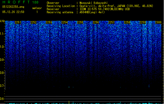This screenshot has width=164, height=104.
Task: Click the 1.0 kHz axis tick label
Action: coord(2,47)
